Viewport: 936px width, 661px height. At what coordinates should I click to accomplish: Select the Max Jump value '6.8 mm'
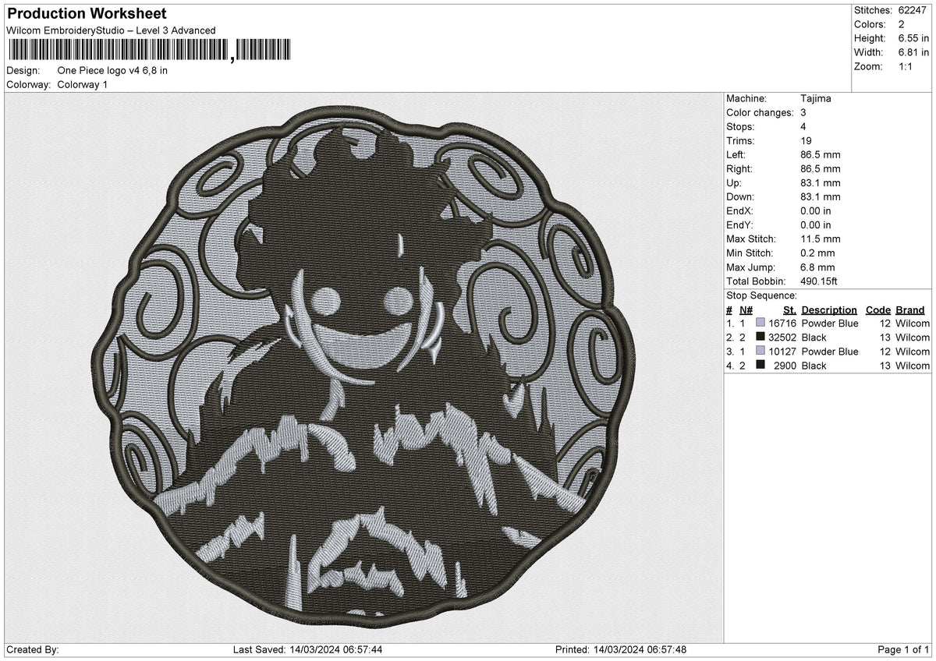click(817, 267)
